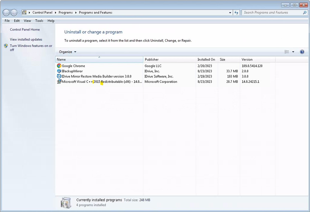Click the IDrive Software, Inc. publisher cell
This screenshot has width=310, height=212.
pyautogui.click(x=159, y=76)
